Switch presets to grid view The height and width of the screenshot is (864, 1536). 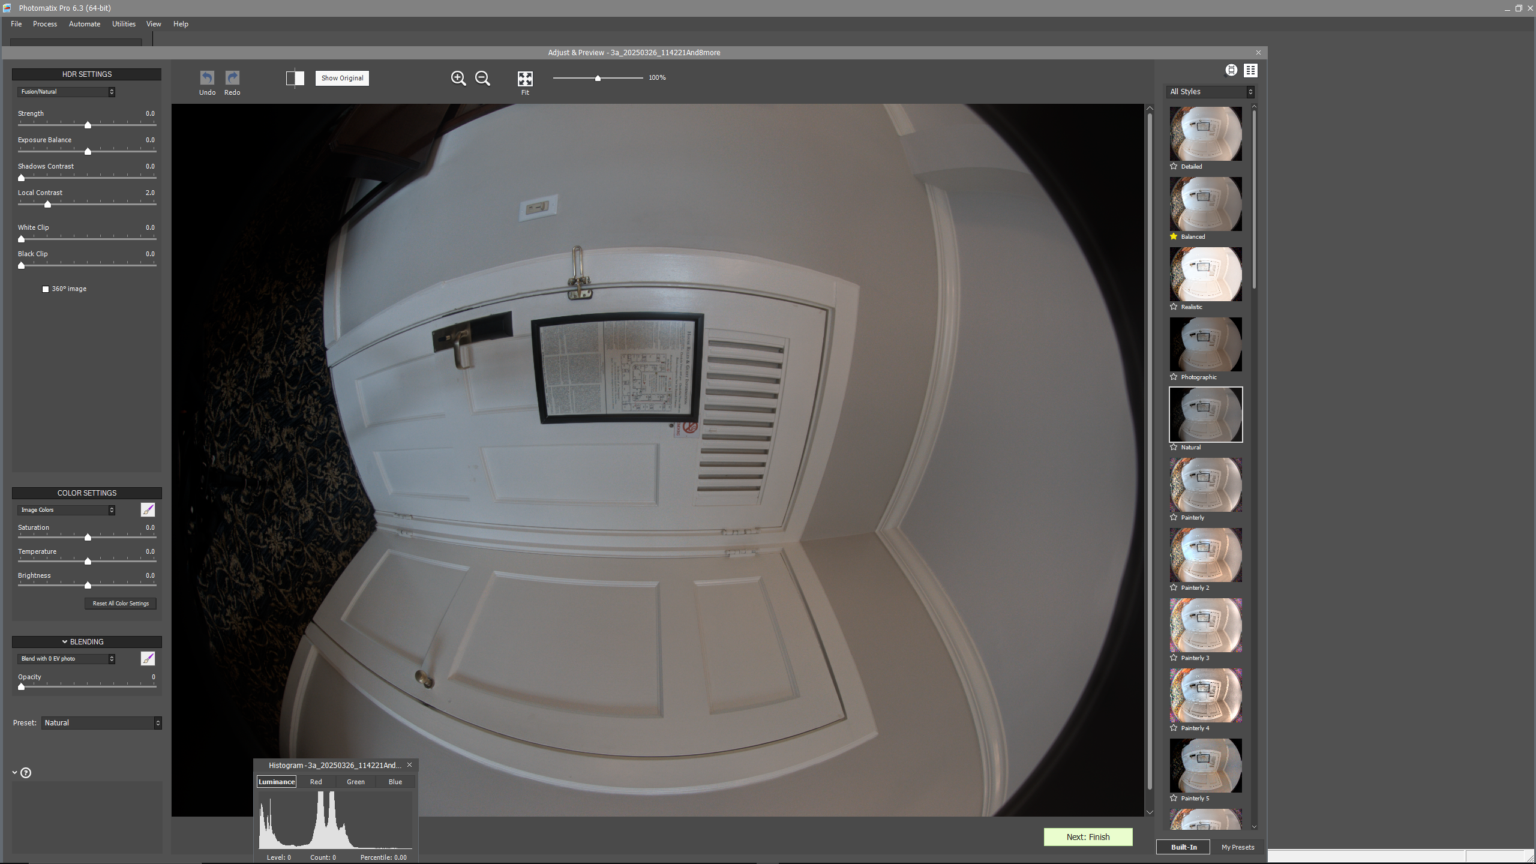pyautogui.click(x=1250, y=70)
